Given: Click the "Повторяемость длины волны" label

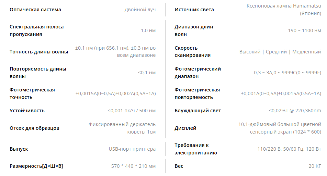Looking at the screenshot, I should [x=38, y=73].
